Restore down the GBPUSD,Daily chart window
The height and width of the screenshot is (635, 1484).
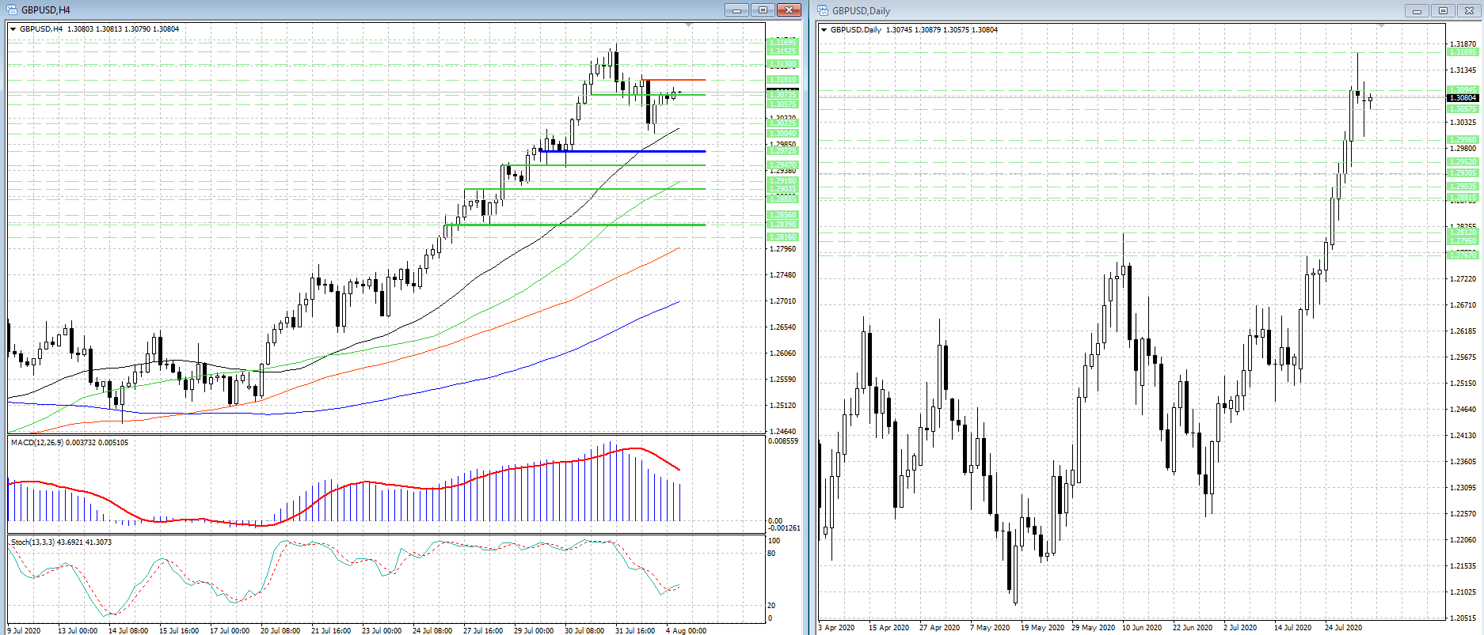1443,11
